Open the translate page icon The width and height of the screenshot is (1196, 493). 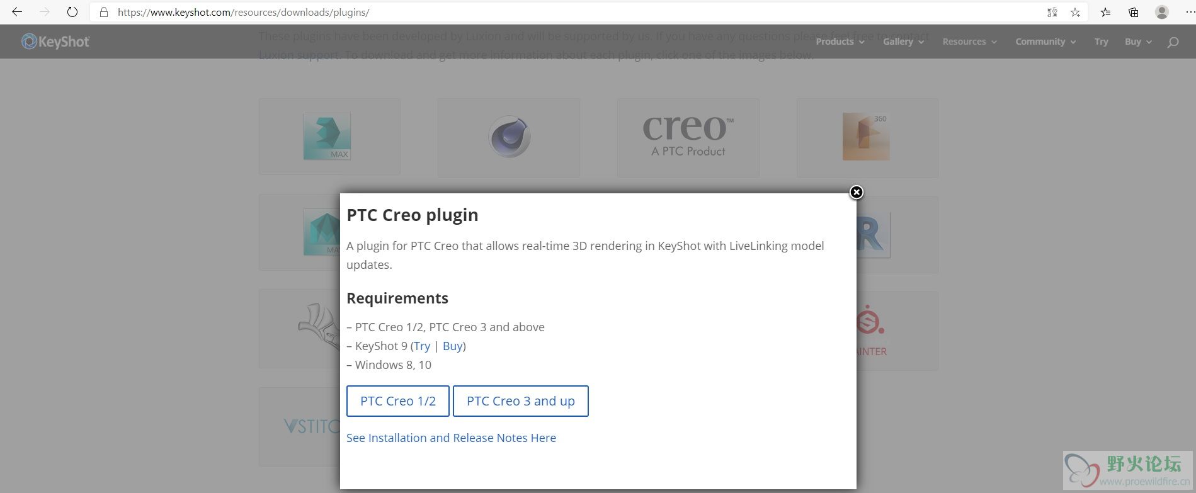1052,12
